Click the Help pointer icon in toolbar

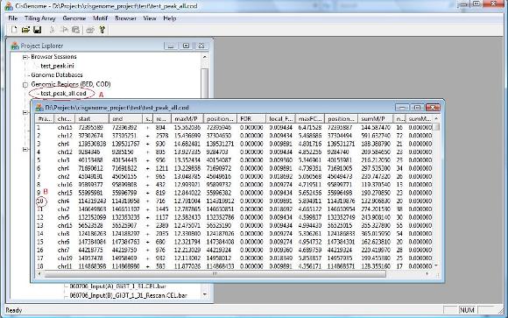coord(102,30)
